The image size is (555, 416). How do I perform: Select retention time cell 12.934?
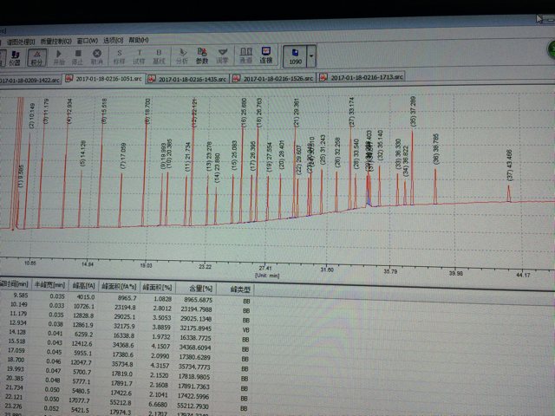click(x=18, y=322)
